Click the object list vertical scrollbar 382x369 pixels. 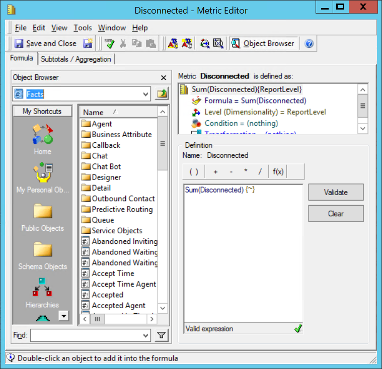[x=163, y=211]
